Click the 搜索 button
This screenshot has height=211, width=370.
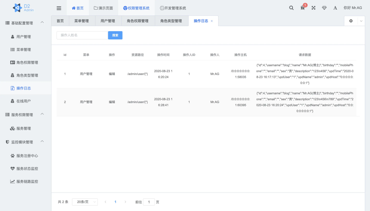click(115, 35)
